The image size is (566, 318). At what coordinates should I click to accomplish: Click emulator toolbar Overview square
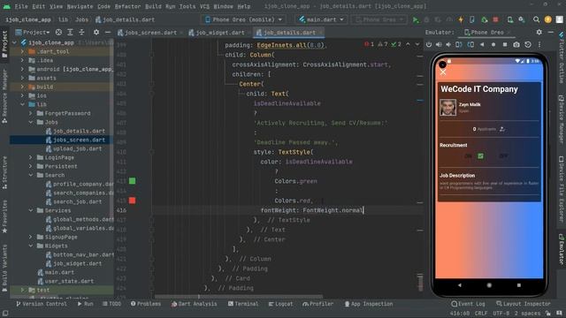(x=505, y=45)
